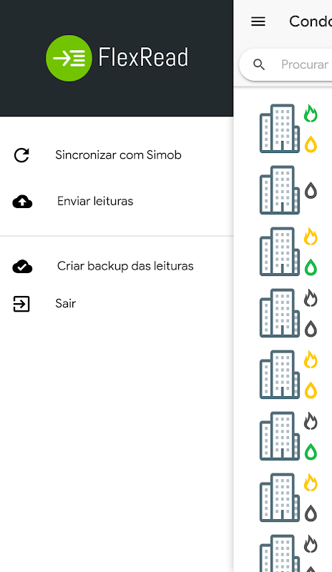Click the sync refresh icon

[21, 155]
